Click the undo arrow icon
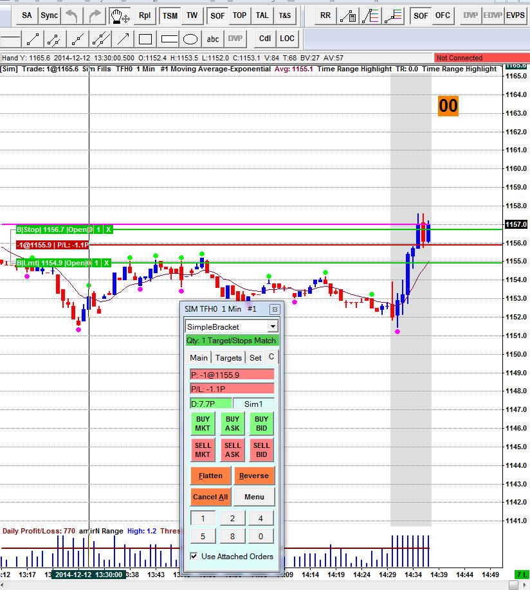Image resolution: width=530 pixels, height=590 pixels. 71,16
